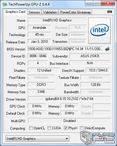
Task: Click the Default Clock 0 MHz field
Action: click(37, 113)
